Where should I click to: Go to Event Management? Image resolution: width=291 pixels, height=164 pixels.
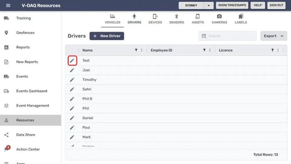click(x=30, y=106)
